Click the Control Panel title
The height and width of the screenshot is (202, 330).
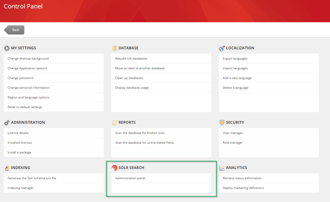coord(23,6)
